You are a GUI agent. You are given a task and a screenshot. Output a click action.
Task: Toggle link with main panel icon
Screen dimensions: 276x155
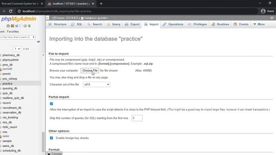coord(38,42)
